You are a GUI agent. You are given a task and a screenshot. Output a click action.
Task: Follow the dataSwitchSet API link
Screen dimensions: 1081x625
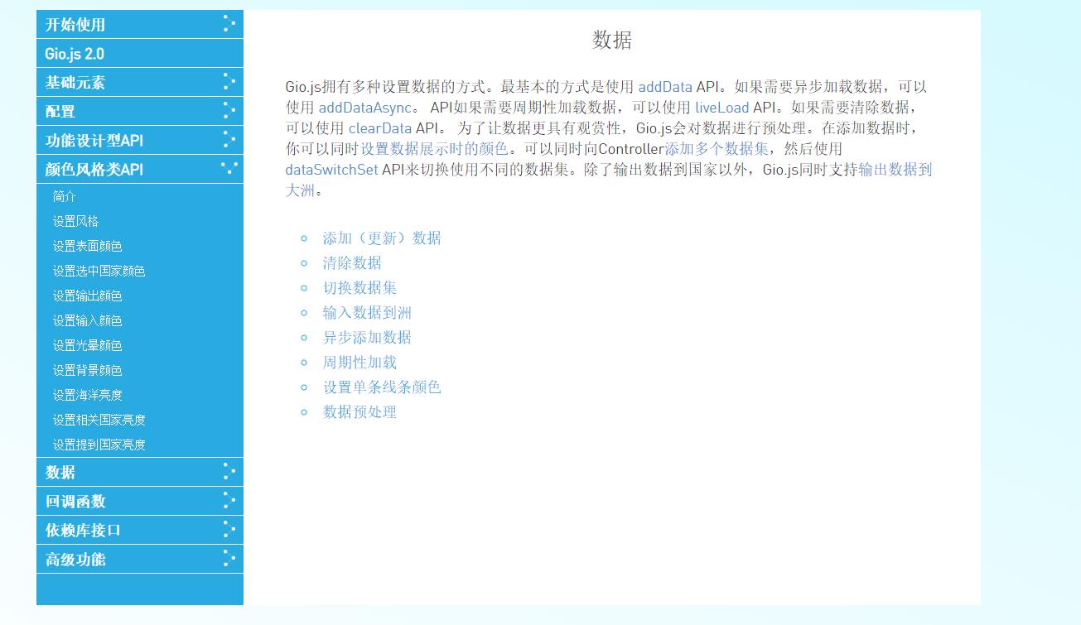pyautogui.click(x=331, y=169)
